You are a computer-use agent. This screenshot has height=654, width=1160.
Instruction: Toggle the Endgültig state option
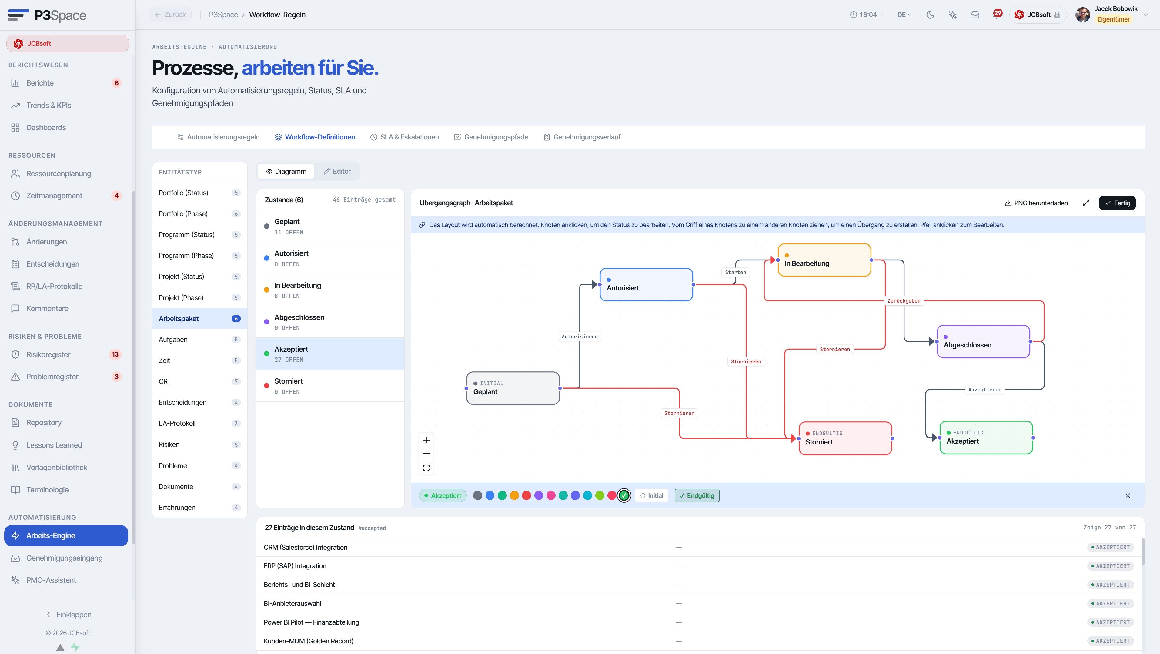coord(697,495)
